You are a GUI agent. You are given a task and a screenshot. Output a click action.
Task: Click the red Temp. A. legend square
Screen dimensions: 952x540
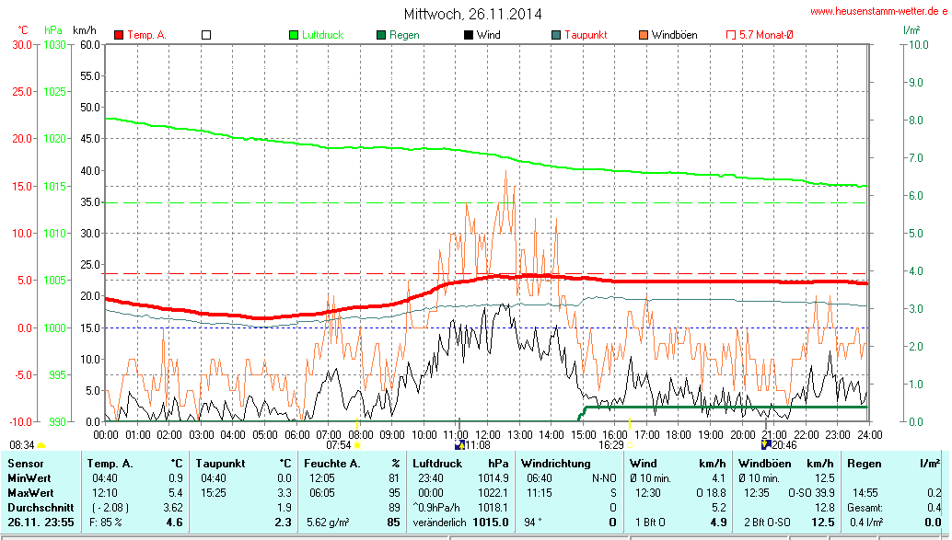coord(119,35)
